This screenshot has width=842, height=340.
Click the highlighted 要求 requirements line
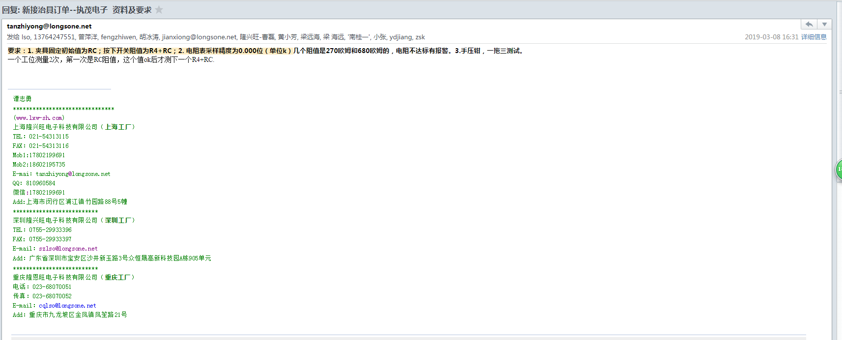coord(266,51)
